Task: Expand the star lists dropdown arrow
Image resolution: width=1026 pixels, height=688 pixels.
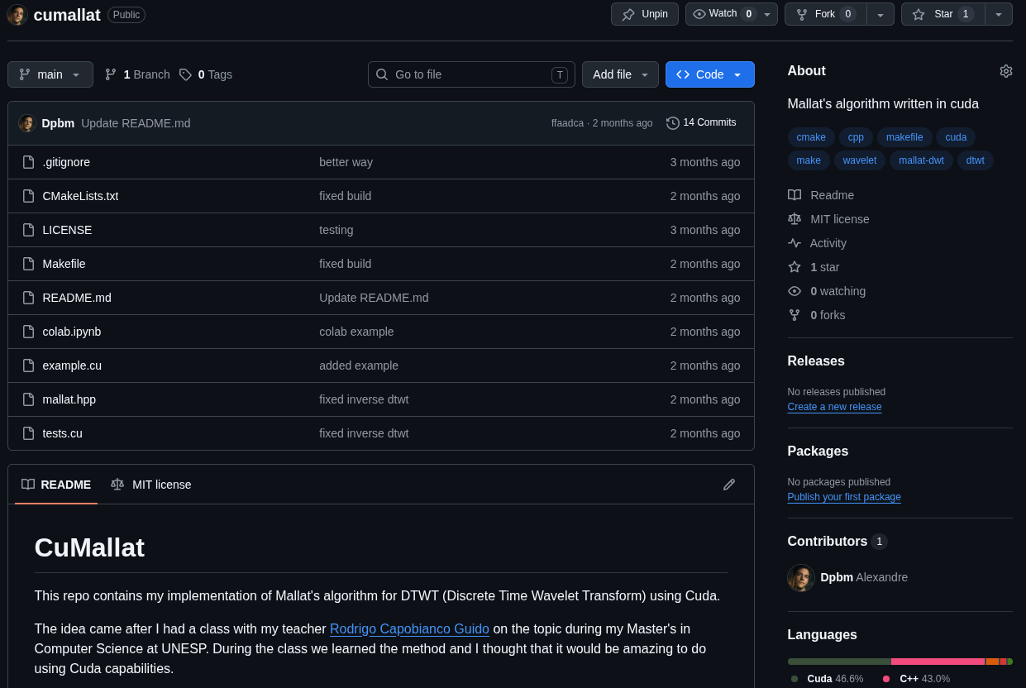Action: [999, 14]
